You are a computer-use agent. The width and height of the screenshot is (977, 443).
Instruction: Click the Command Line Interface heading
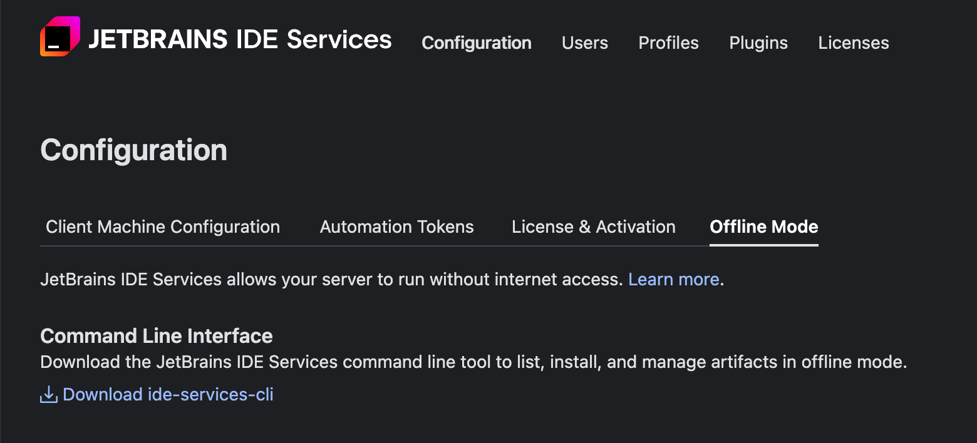click(x=156, y=335)
